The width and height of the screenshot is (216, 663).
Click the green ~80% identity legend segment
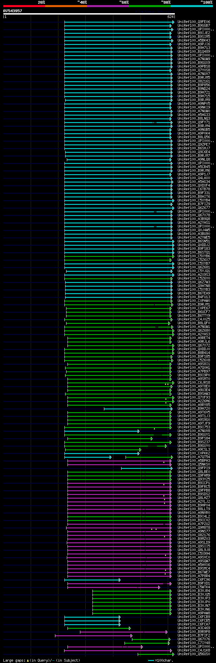150,6
